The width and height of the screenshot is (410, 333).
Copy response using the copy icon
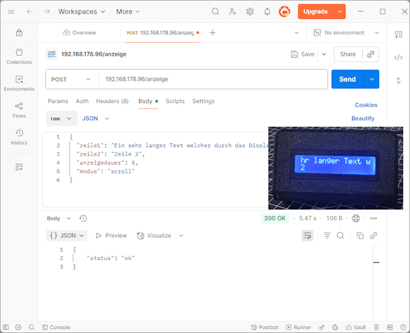(359, 236)
